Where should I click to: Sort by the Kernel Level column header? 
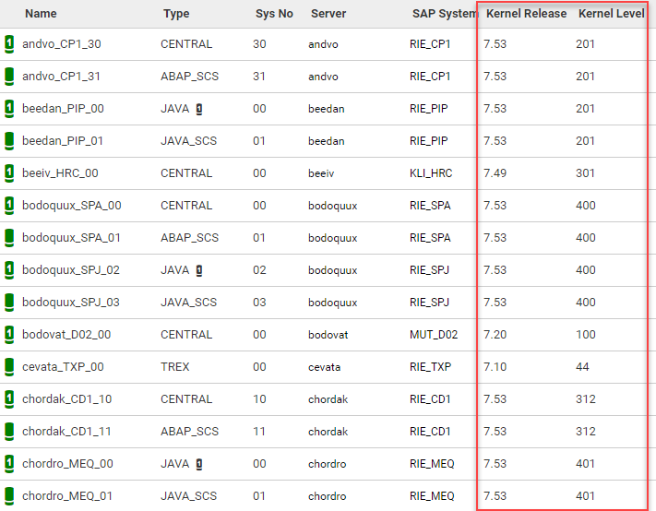[611, 14]
